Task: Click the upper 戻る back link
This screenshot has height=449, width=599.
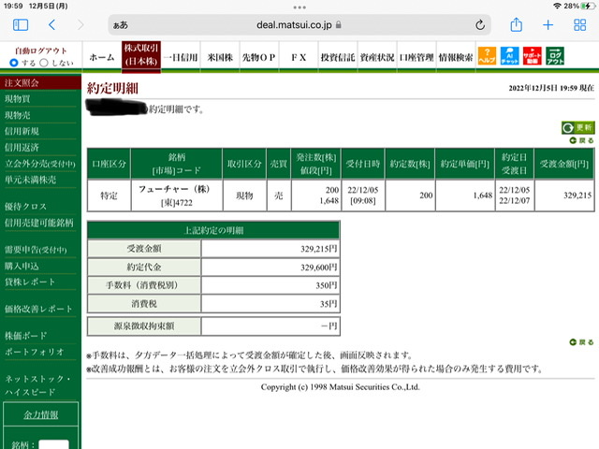Action: tap(581, 140)
